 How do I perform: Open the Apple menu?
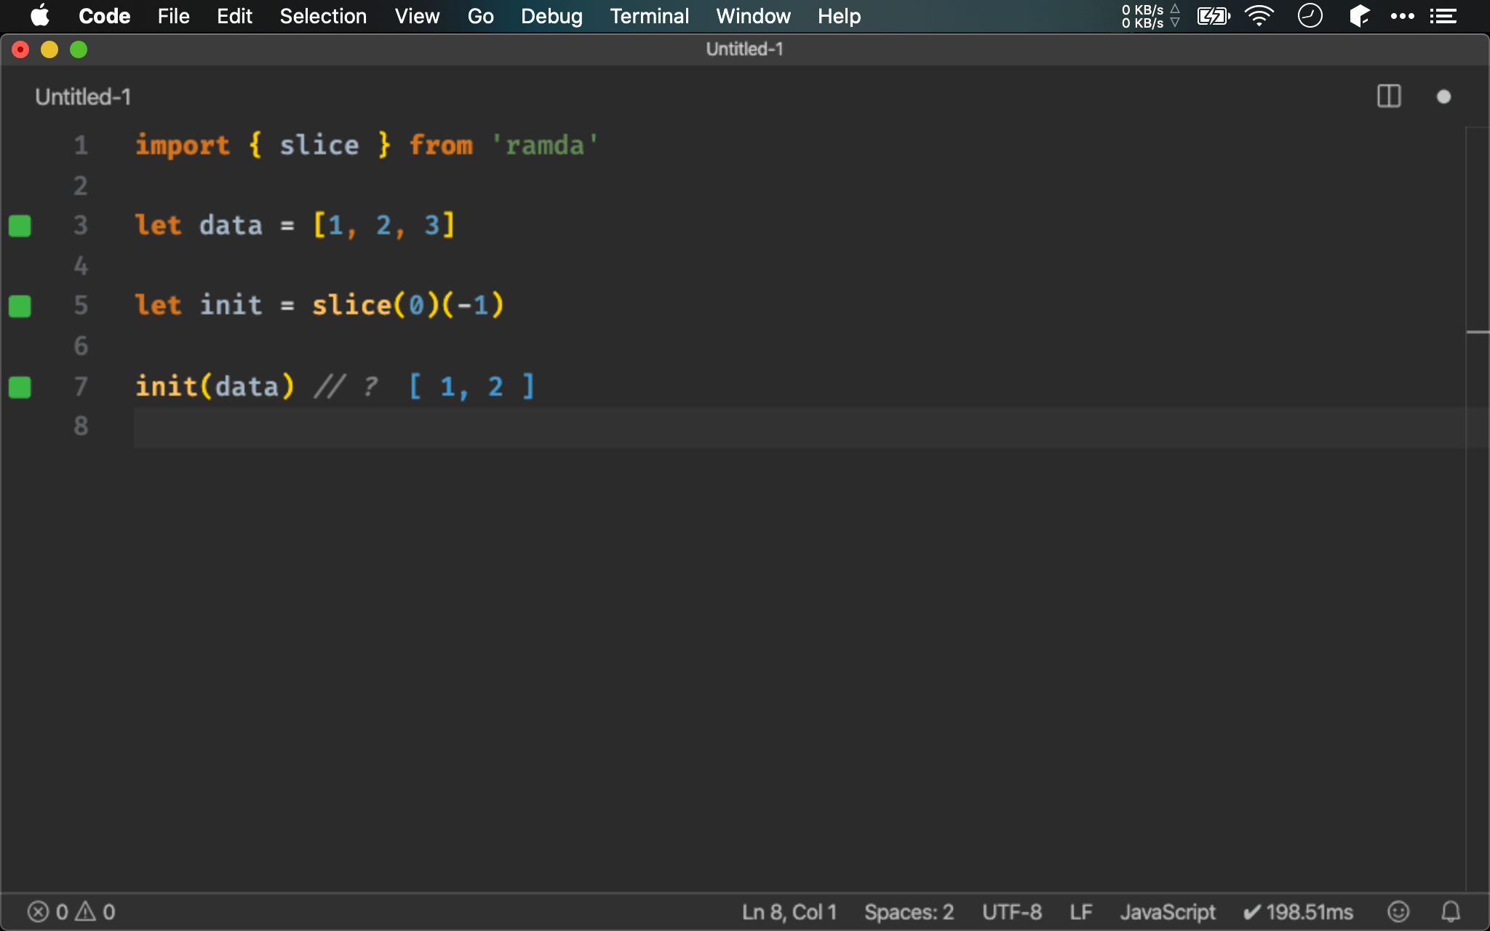pos(40,15)
